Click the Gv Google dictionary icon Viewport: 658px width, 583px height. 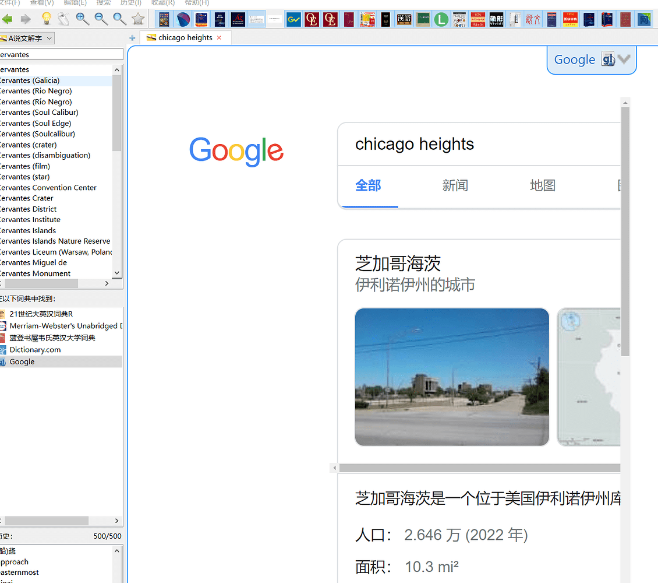click(x=293, y=19)
